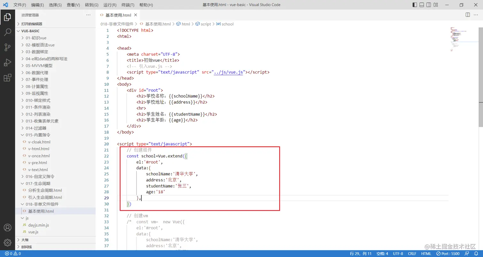Change encoding via UTF-8 status item
Viewport: 483px width, 257px height.
tap(398, 254)
